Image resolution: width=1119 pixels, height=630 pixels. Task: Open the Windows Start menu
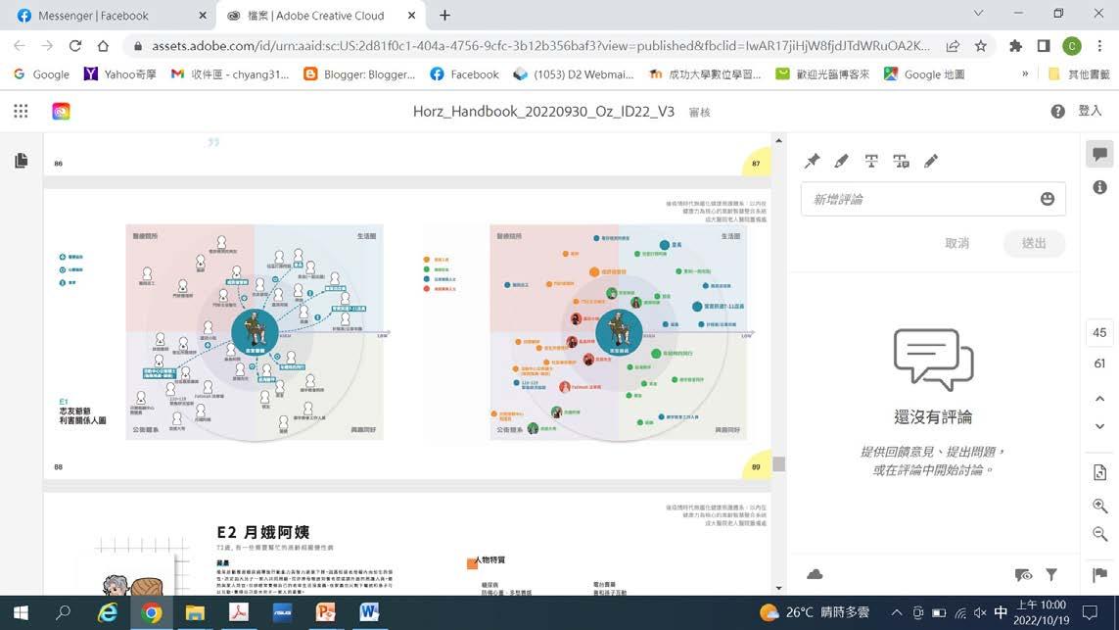point(21,612)
